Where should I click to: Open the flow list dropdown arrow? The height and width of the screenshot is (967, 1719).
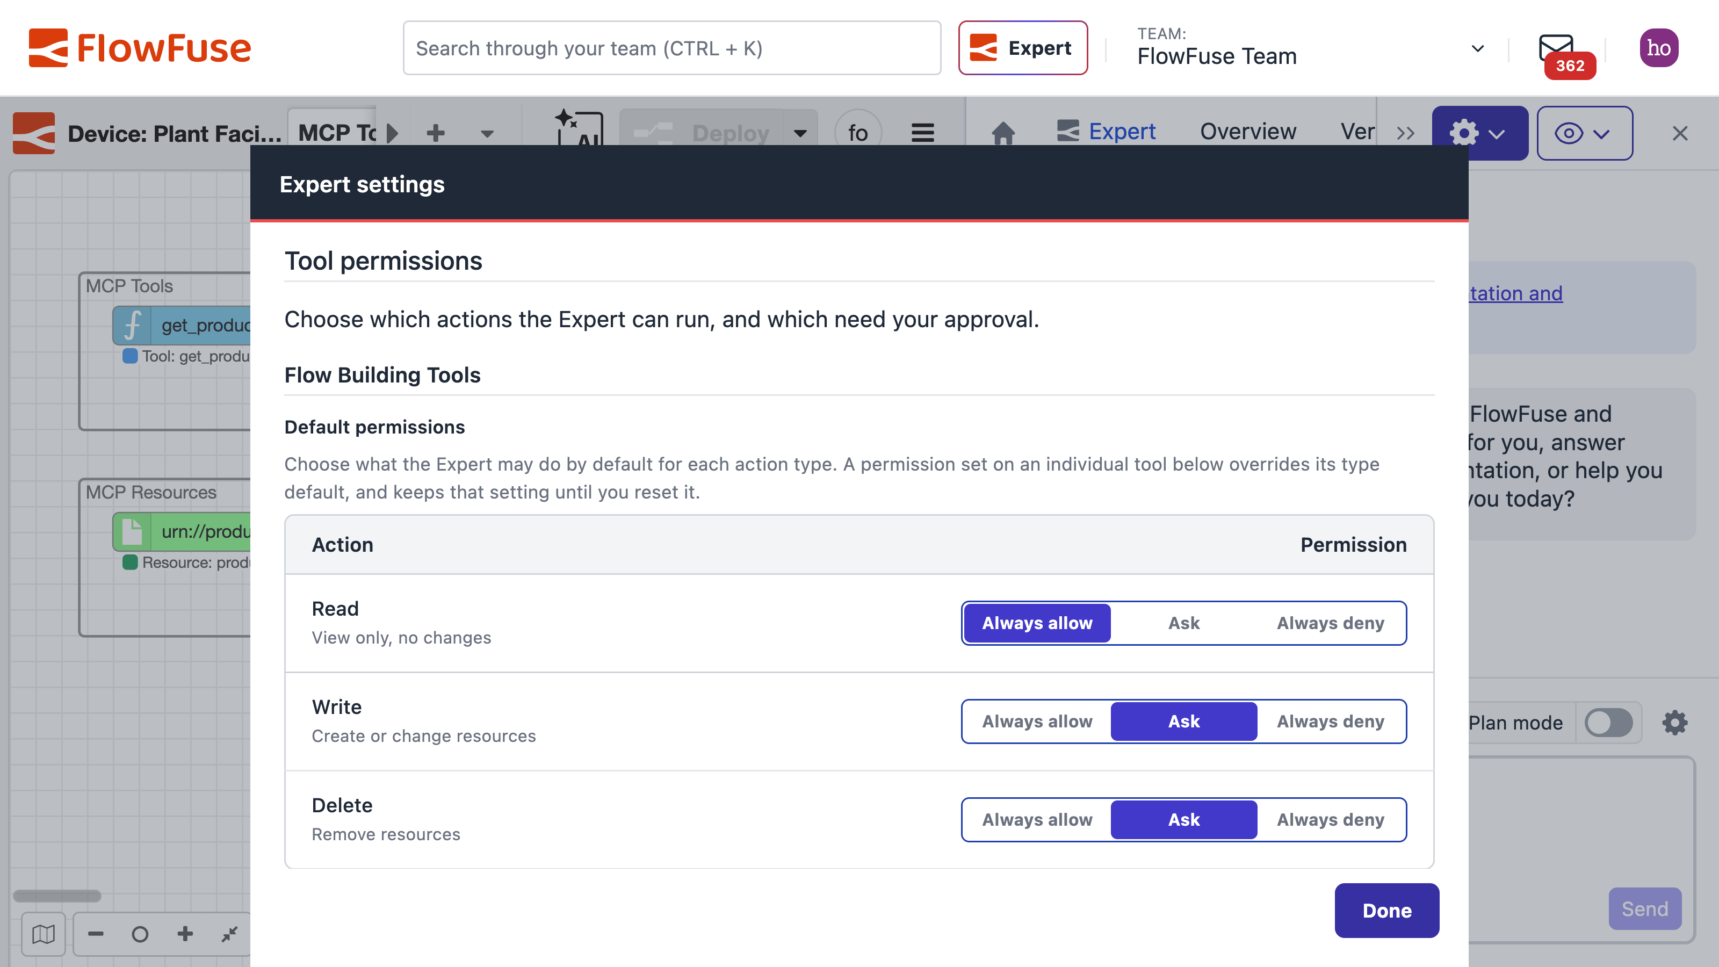click(487, 133)
